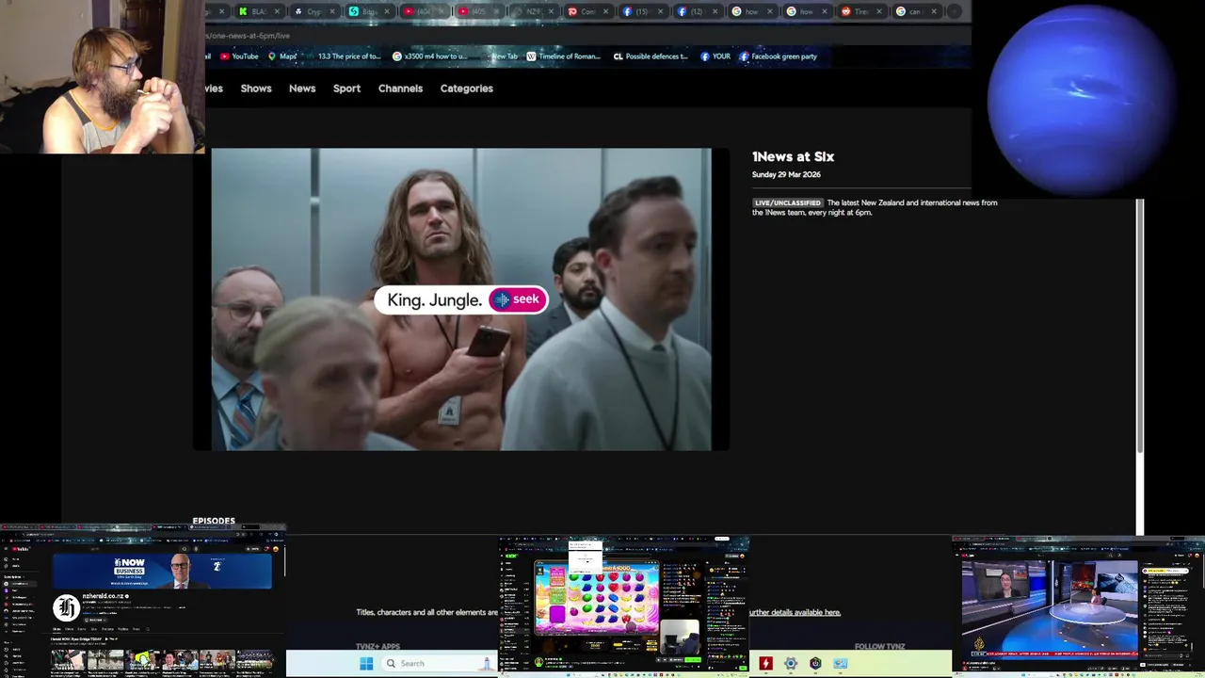Open the blue gear settings taskbar icon
The height and width of the screenshot is (678, 1205).
click(791, 664)
